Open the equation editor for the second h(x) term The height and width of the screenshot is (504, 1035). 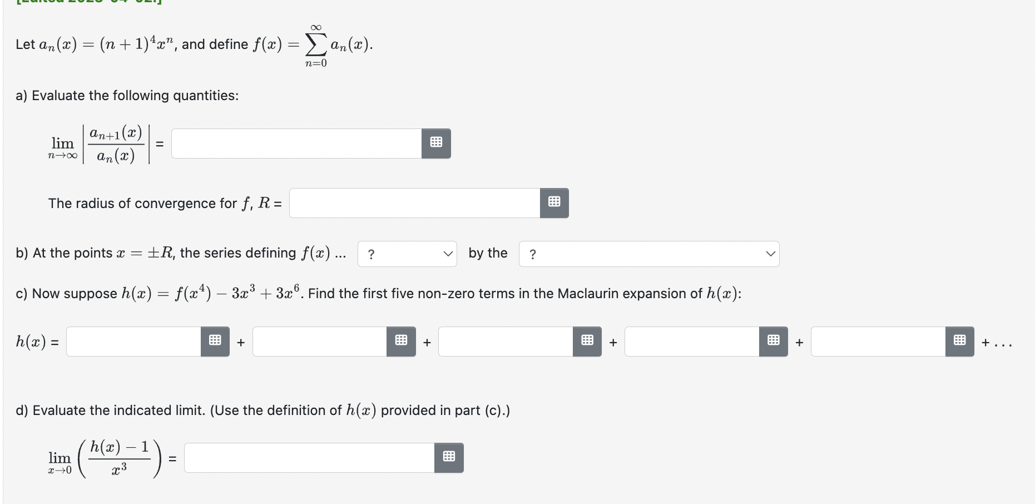[x=401, y=342]
